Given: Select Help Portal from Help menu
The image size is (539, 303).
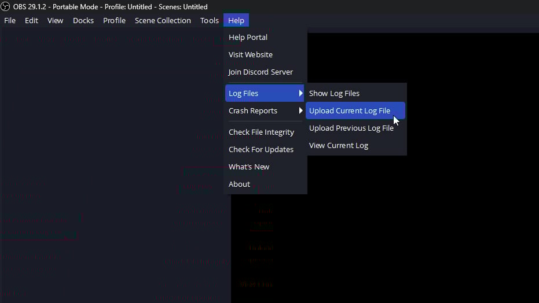Looking at the screenshot, I should (x=265, y=38).
